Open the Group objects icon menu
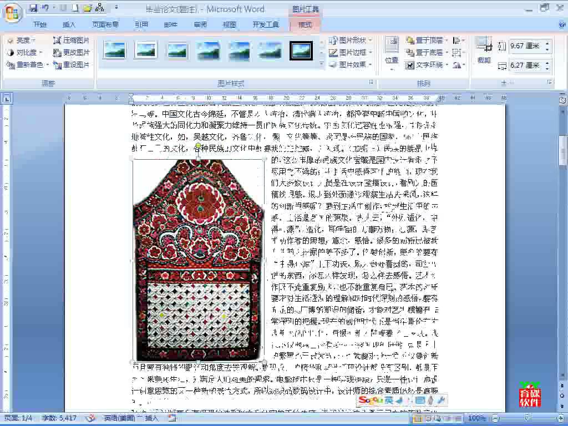Image resolution: width=568 pixels, height=426 pixels. (458, 53)
